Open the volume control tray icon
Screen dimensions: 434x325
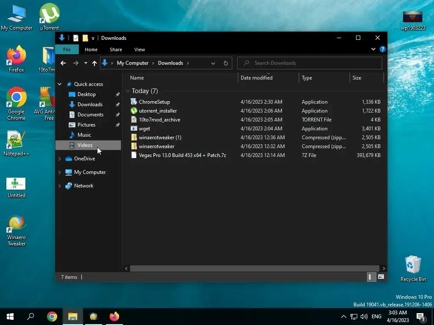(x=364, y=317)
